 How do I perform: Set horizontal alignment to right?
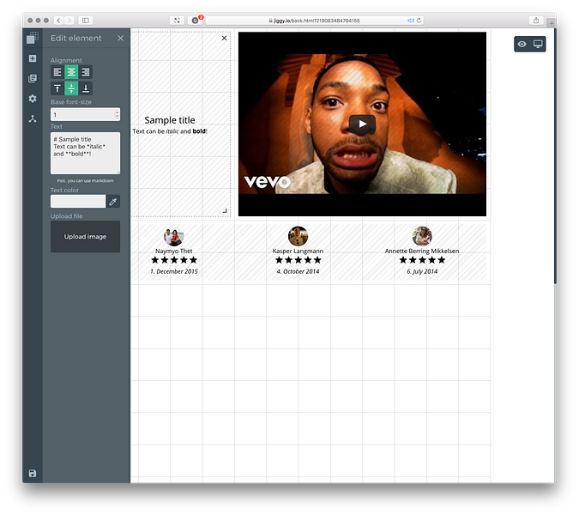point(85,72)
